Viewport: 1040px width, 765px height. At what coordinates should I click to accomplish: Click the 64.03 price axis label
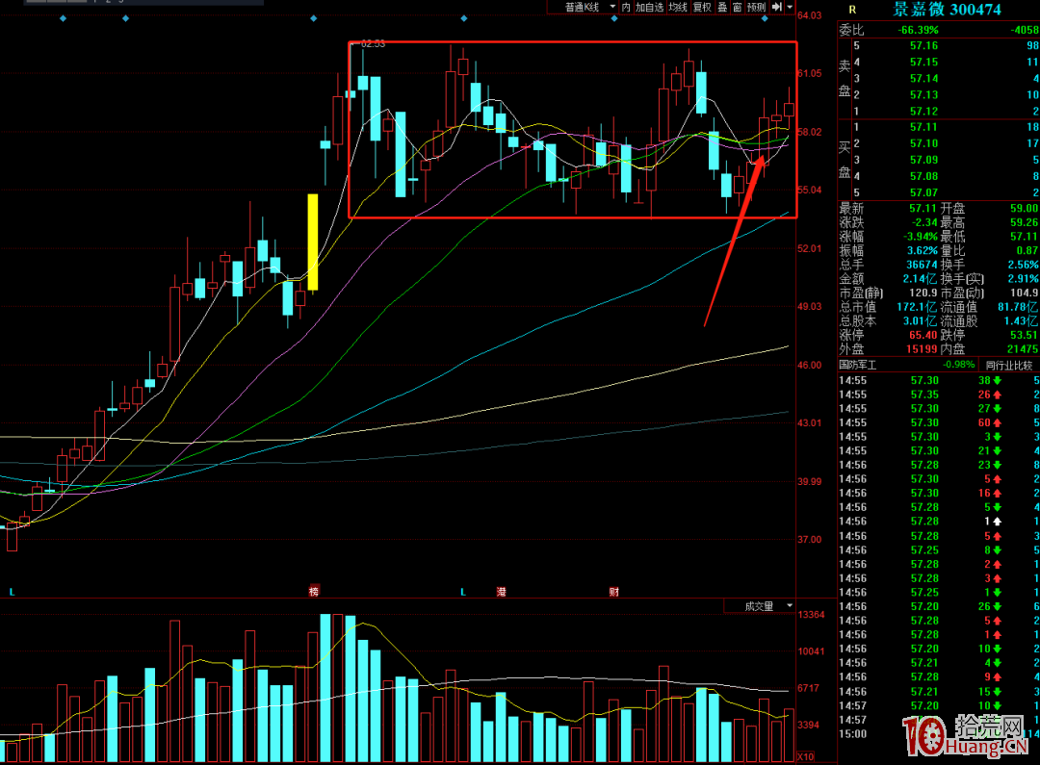coord(809,15)
